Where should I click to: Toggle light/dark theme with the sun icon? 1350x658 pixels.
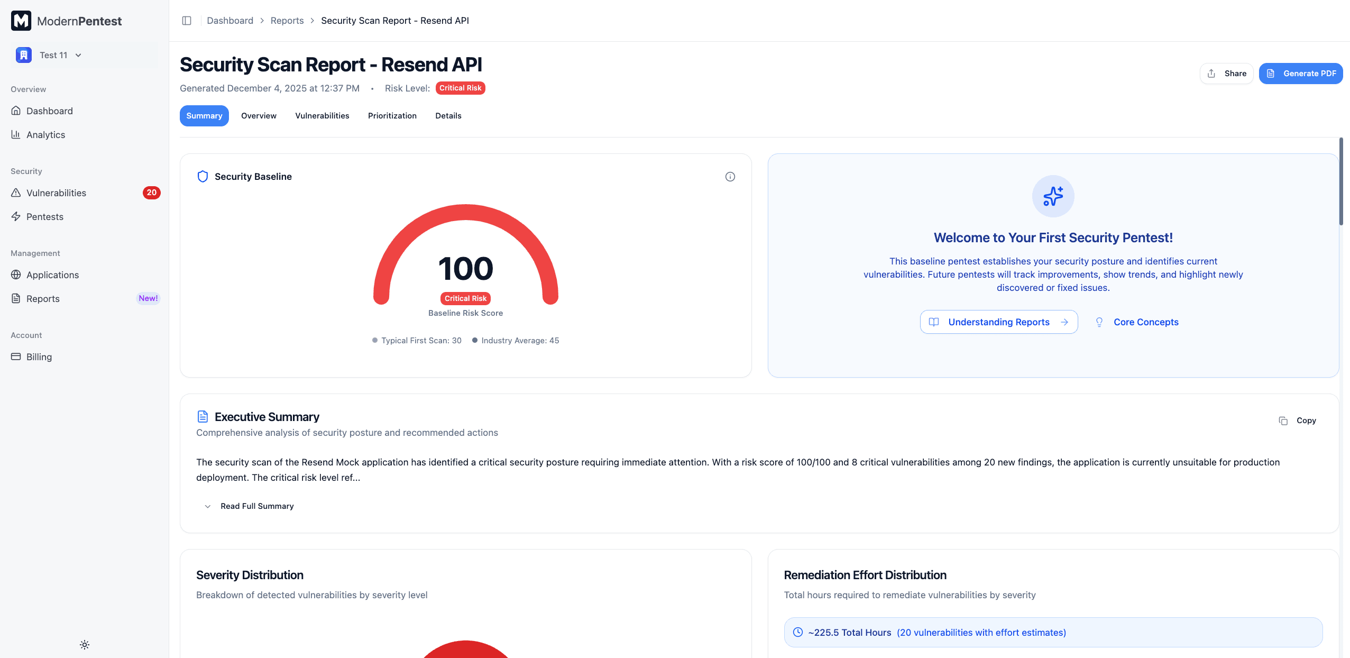pos(85,645)
